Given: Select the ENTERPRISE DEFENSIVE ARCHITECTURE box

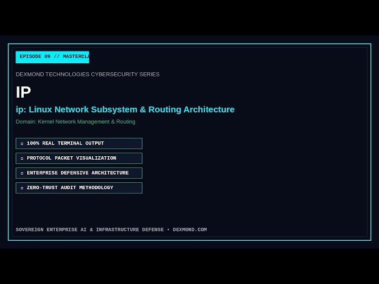Looking at the screenshot, I should (79, 173).
